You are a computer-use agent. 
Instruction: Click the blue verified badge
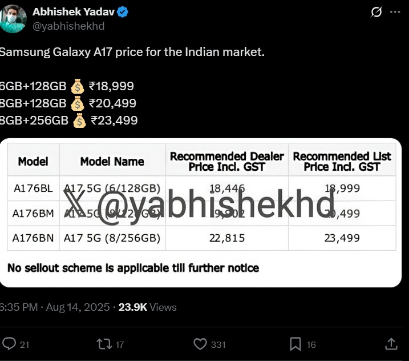coord(123,12)
